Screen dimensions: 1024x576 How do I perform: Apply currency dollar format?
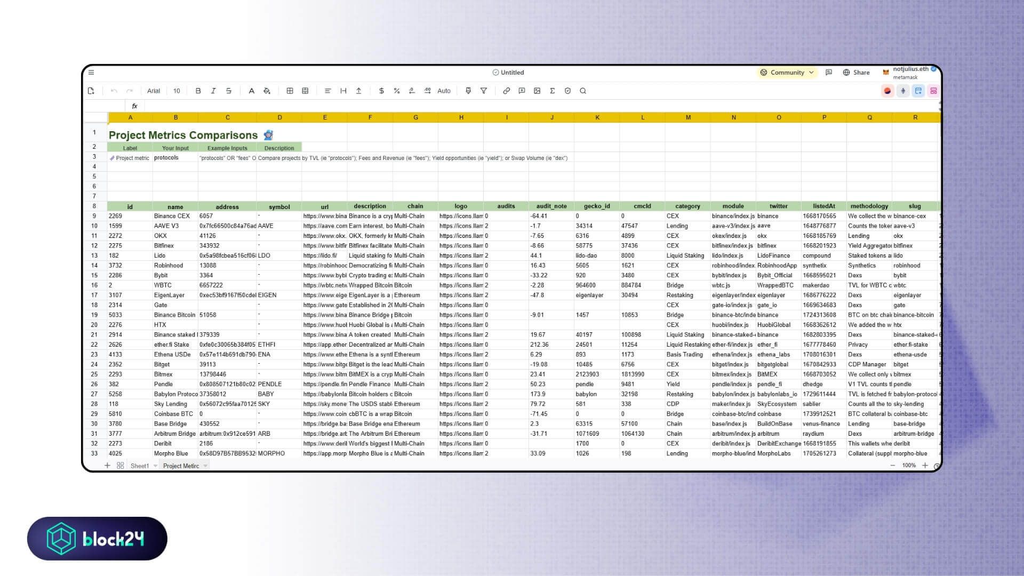point(381,91)
